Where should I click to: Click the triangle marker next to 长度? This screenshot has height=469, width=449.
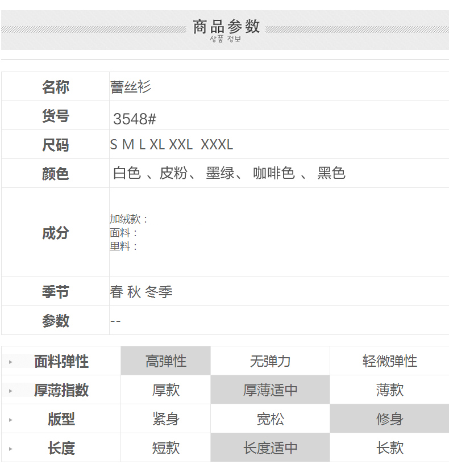[x=10, y=449]
